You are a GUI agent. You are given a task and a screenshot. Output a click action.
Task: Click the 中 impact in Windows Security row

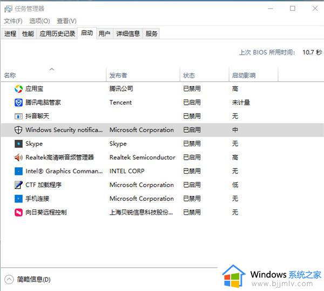coord(235,130)
